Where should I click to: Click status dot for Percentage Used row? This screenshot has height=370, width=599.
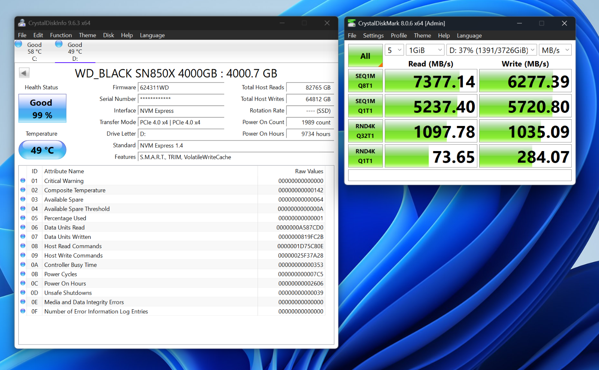tap(23, 218)
